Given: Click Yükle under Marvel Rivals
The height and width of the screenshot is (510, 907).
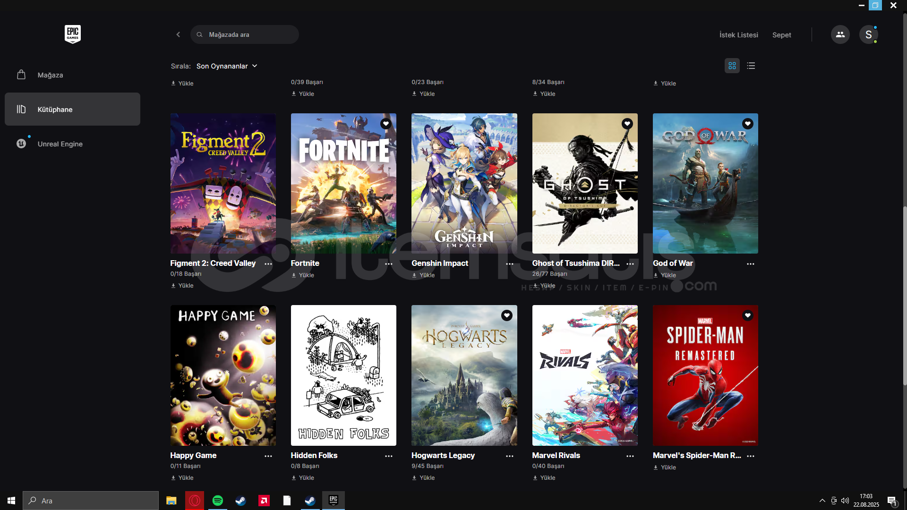Looking at the screenshot, I should (x=544, y=478).
